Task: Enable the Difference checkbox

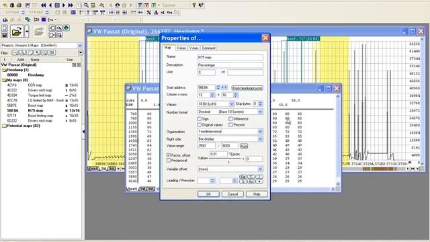Action: pyautogui.click(x=230, y=119)
